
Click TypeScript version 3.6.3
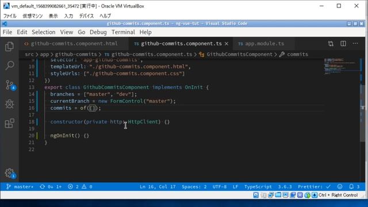point(285,187)
